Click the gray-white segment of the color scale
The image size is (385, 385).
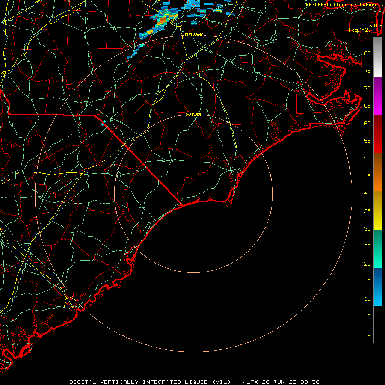378,57
